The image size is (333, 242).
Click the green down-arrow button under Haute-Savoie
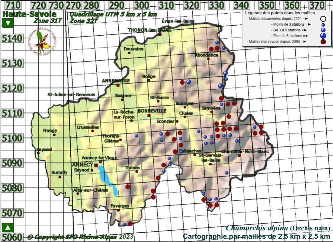click(x=8, y=23)
